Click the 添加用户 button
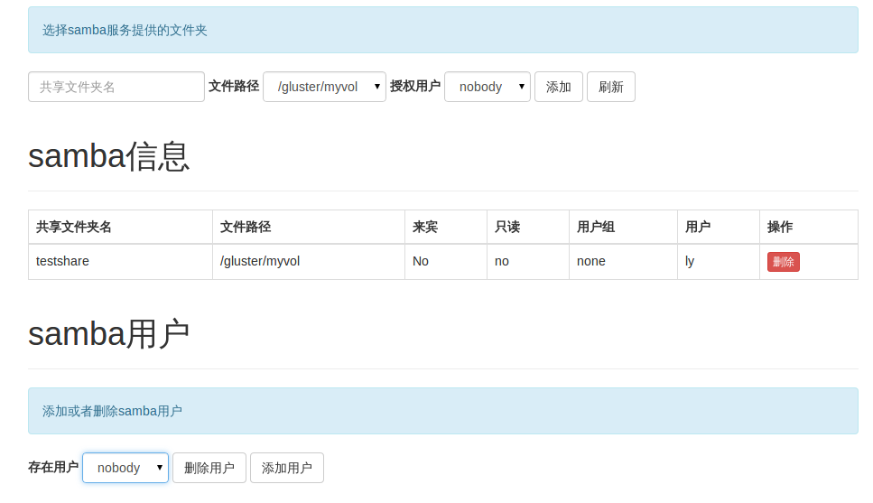This screenshot has height=503, width=873. click(x=287, y=468)
